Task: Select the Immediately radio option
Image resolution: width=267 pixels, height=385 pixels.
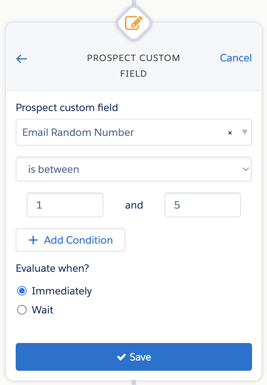Action: (22, 291)
